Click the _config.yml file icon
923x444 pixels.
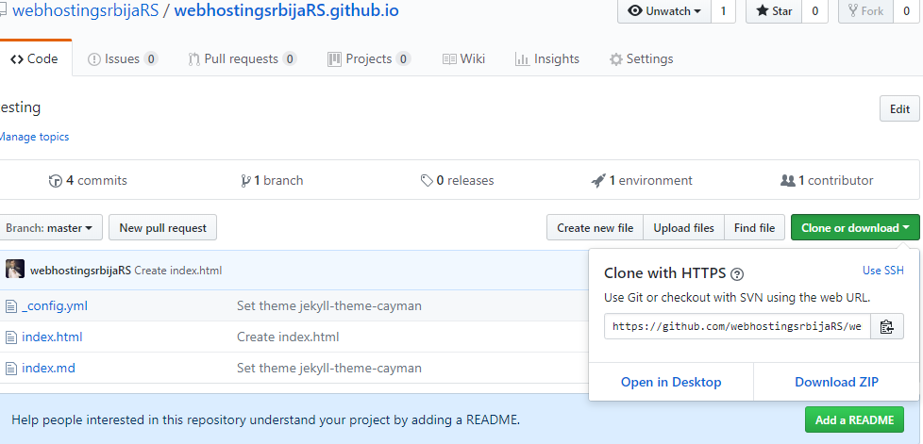pyautogui.click(x=11, y=305)
